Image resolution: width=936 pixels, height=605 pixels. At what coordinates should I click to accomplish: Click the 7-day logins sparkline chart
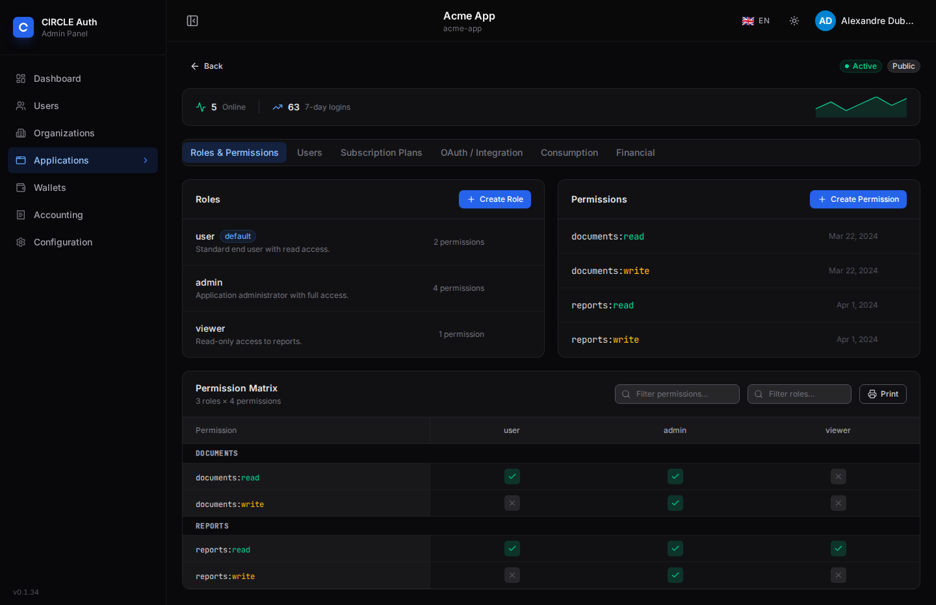click(x=861, y=107)
